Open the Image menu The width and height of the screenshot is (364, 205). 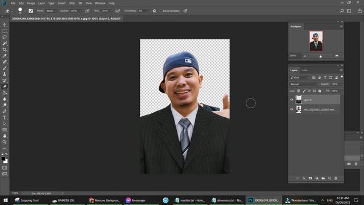tap(31, 3)
